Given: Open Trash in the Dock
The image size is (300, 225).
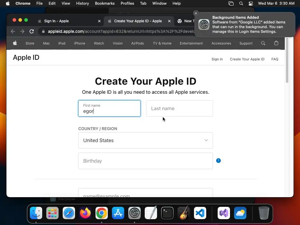Looking at the screenshot, I should (x=264, y=213).
